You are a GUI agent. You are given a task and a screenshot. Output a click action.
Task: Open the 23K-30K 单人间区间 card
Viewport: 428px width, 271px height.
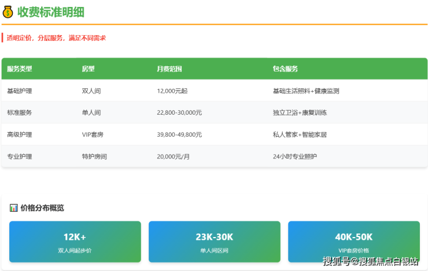pyautogui.click(x=214, y=242)
